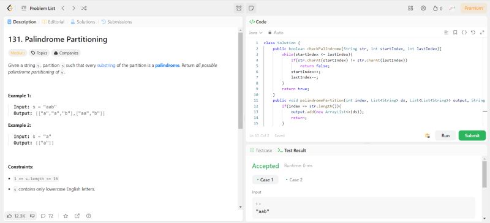This screenshot has height=223, width=490.
Task: Click the "aab" input field
Action: 363,208
